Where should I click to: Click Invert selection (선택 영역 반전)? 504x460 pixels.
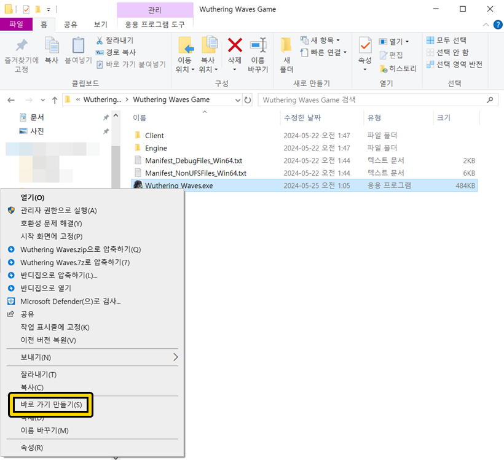[x=454, y=64]
